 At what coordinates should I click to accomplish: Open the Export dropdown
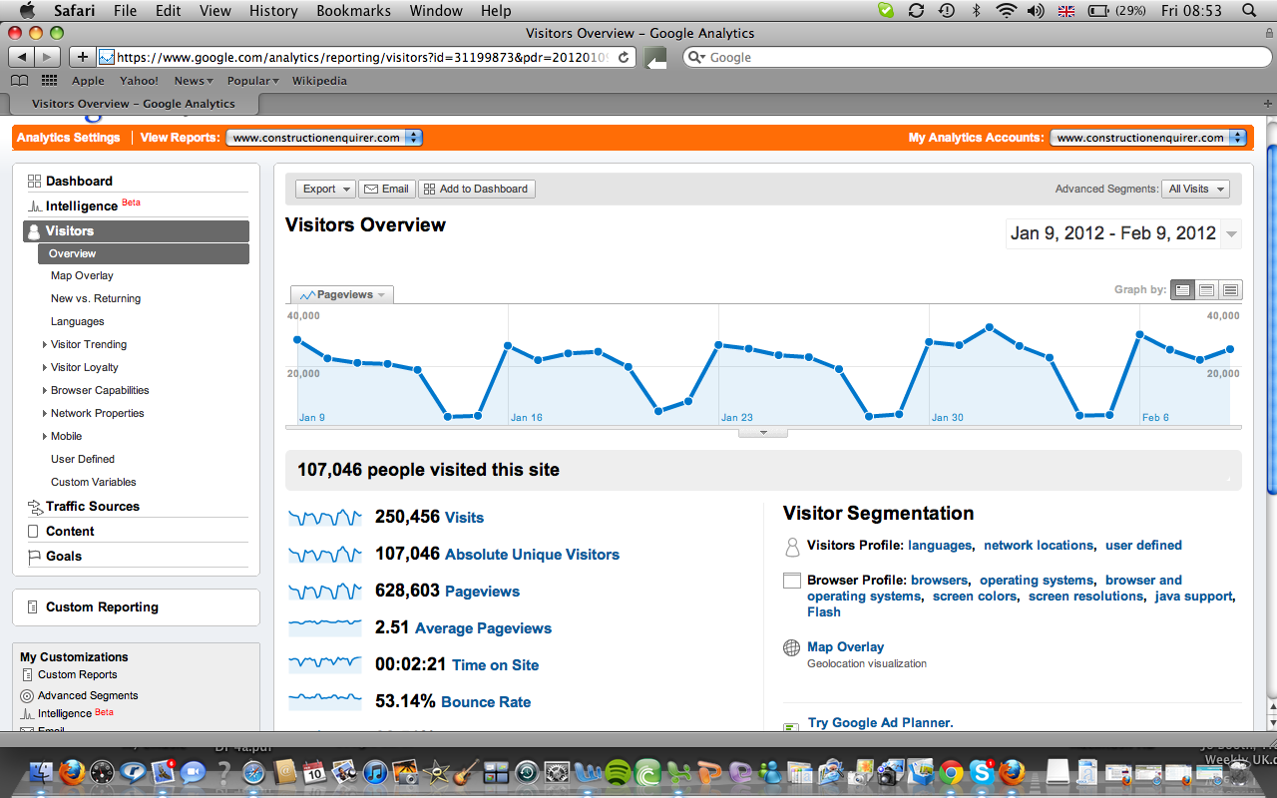point(325,189)
